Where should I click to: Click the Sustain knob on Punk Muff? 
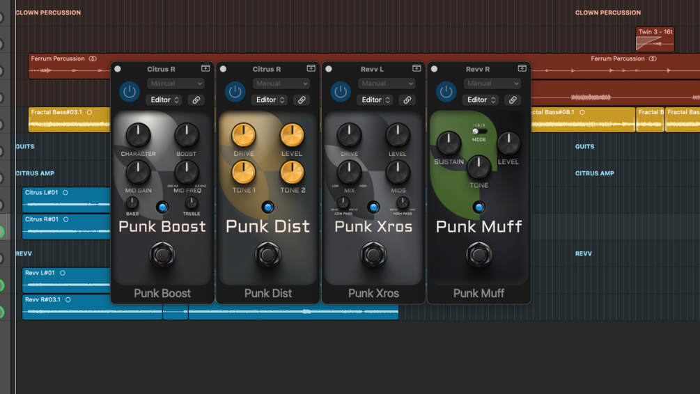coord(449,143)
